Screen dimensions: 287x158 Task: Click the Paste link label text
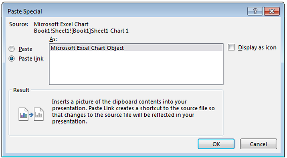coord(31,59)
